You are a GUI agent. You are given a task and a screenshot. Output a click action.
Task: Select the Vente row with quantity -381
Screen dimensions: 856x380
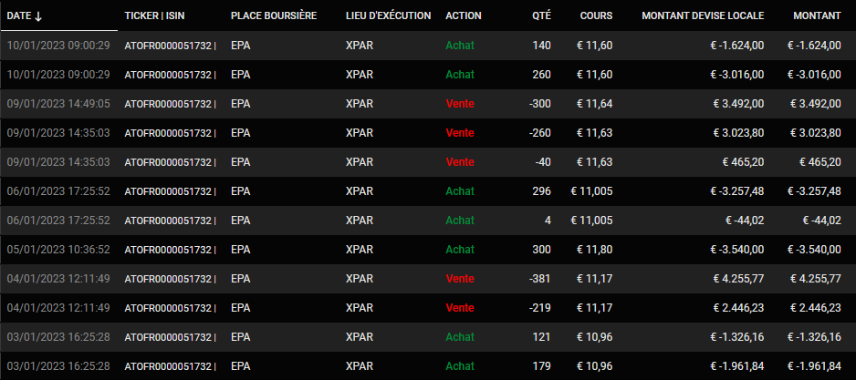428,279
